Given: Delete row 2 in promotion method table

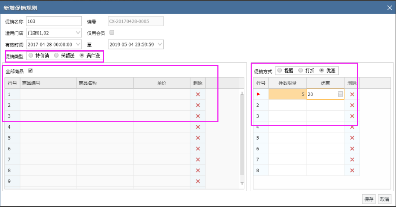Looking at the screenshot, I should [x=352, y=105].
